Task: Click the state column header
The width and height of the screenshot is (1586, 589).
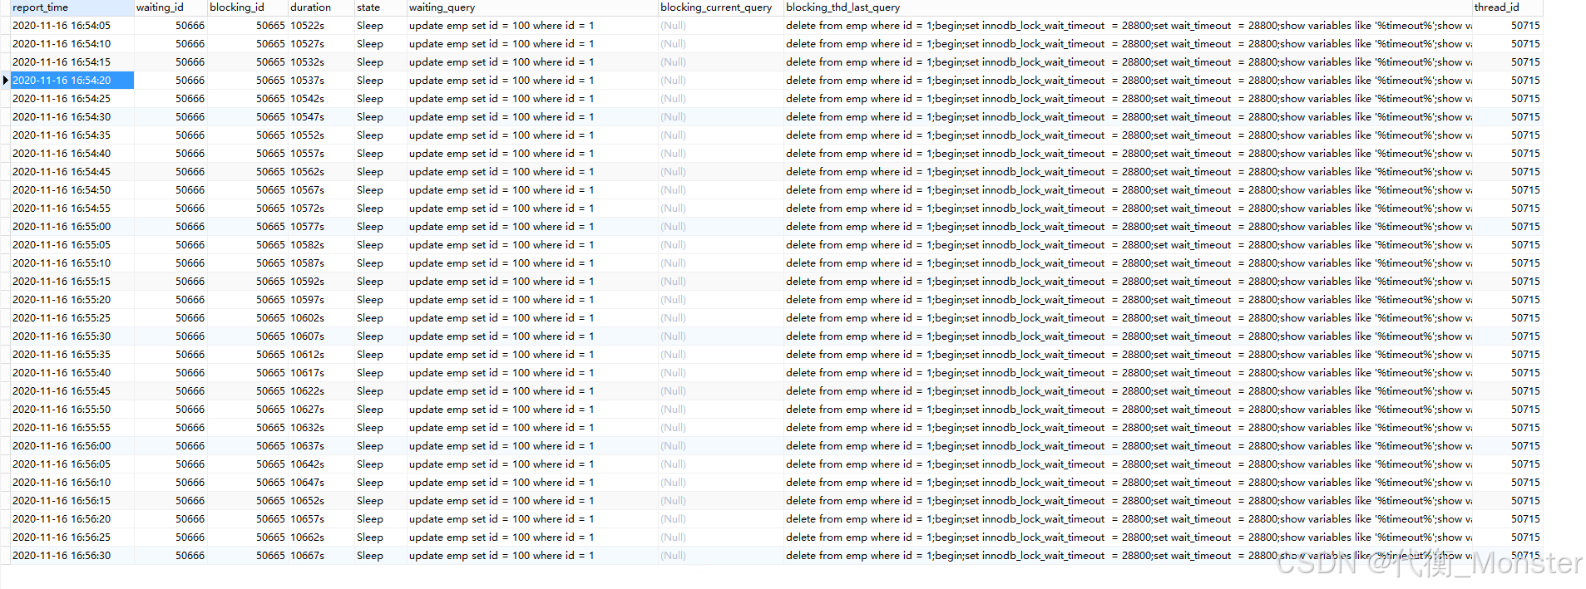Action: [380, 7]
